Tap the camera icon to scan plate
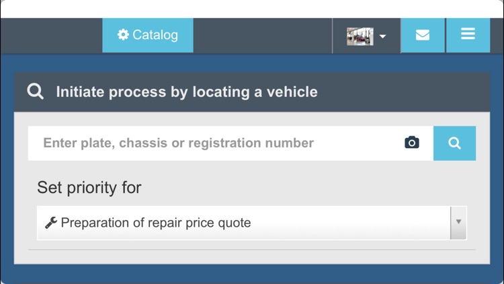504x284 pixels. [412, 142]
